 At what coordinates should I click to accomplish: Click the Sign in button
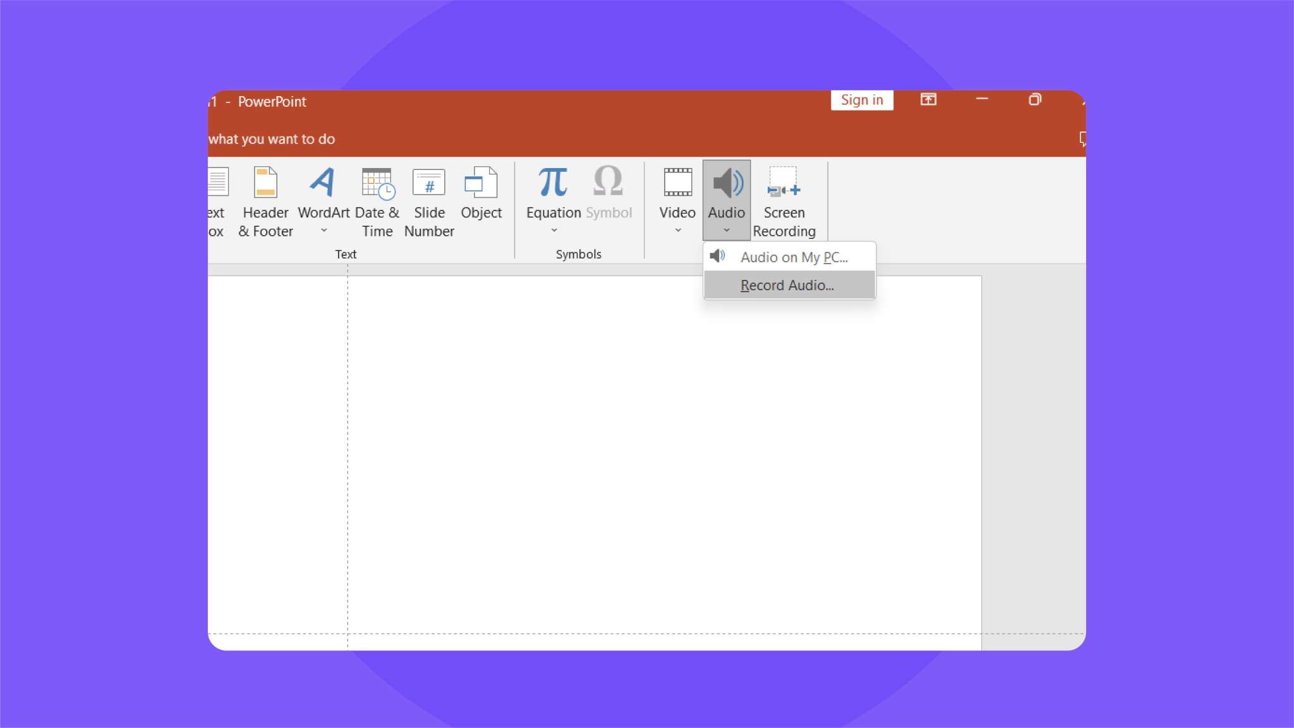[862, 100]
